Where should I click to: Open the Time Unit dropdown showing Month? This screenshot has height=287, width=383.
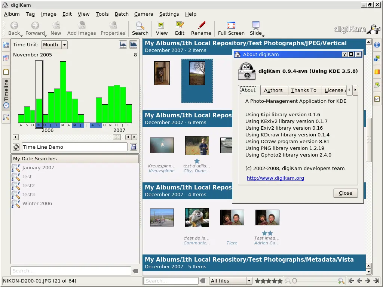pos(54,44)
